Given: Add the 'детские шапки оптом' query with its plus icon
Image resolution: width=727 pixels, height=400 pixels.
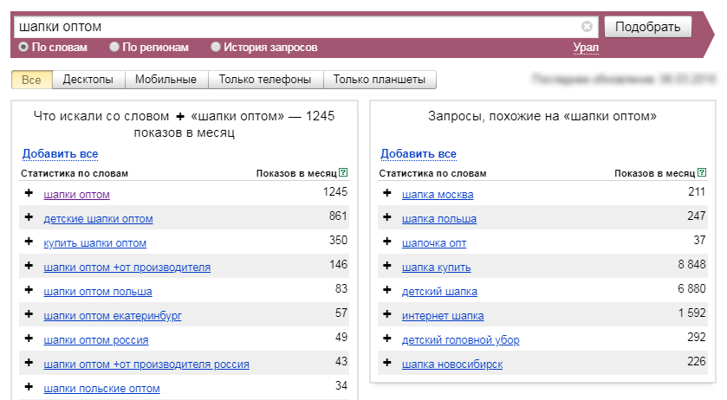Looking at the screenshot, I should (x=29, y=217).
